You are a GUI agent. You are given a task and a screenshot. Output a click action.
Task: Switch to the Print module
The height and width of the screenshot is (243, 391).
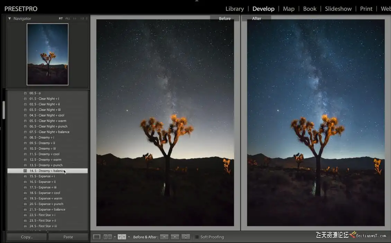pyautogui.click(x=366, y=9)
